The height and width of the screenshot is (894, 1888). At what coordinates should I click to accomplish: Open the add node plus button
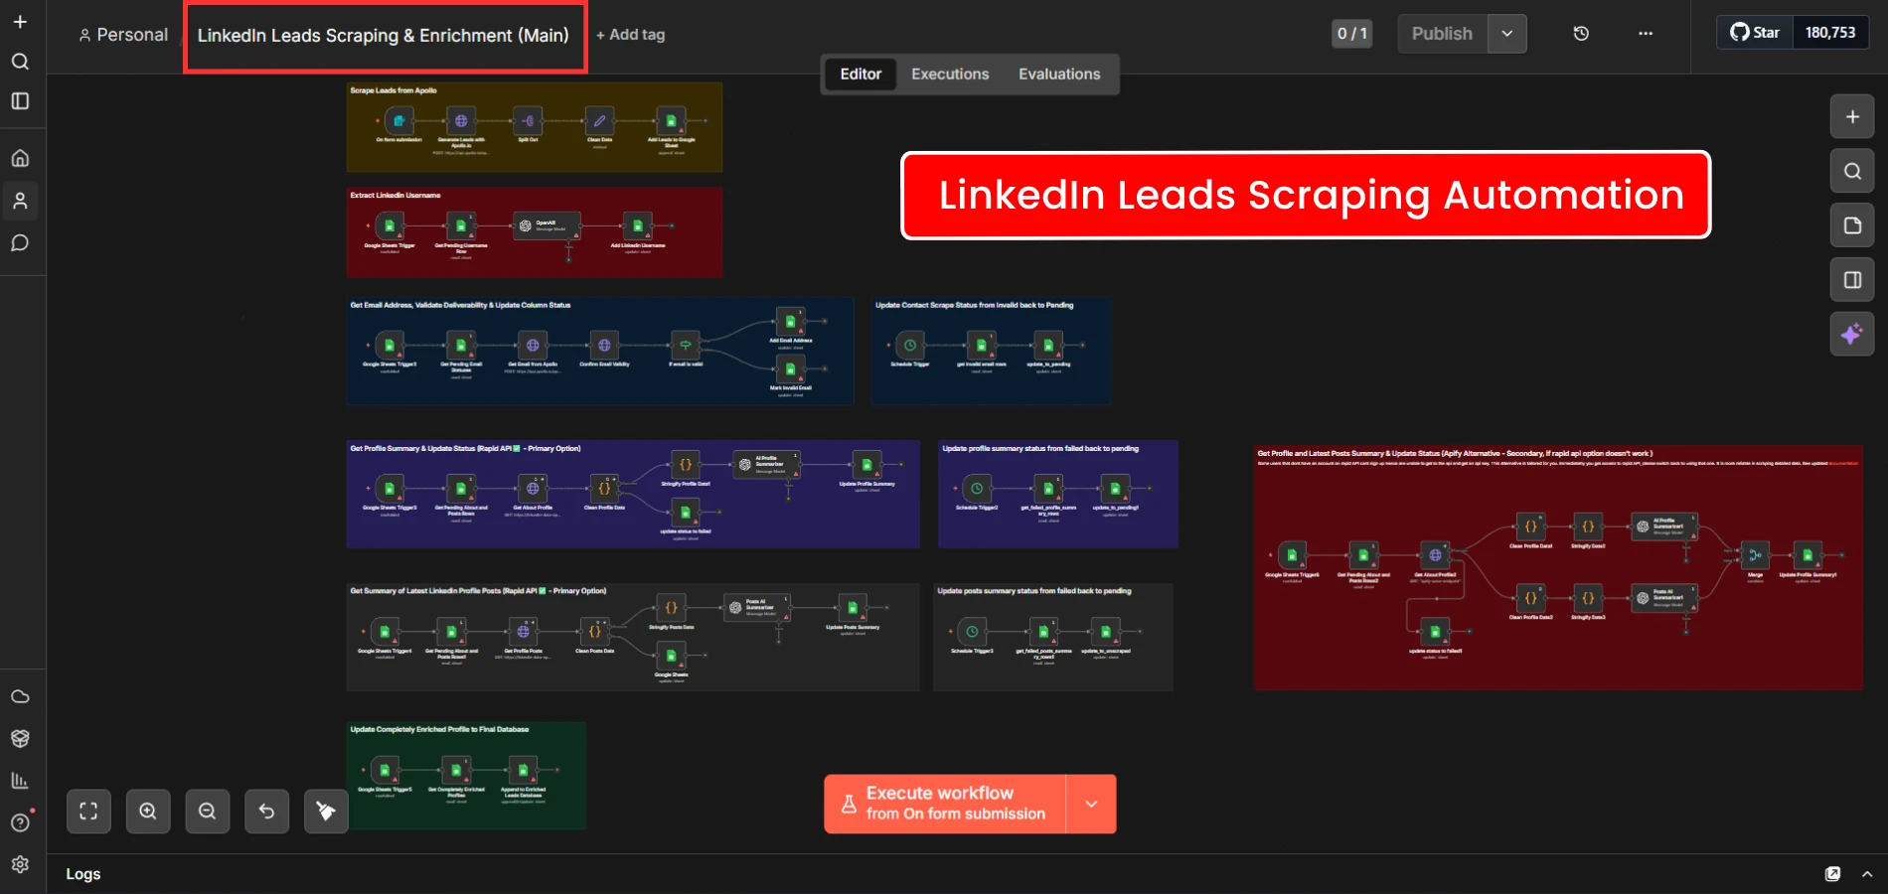pos(1852,116)
